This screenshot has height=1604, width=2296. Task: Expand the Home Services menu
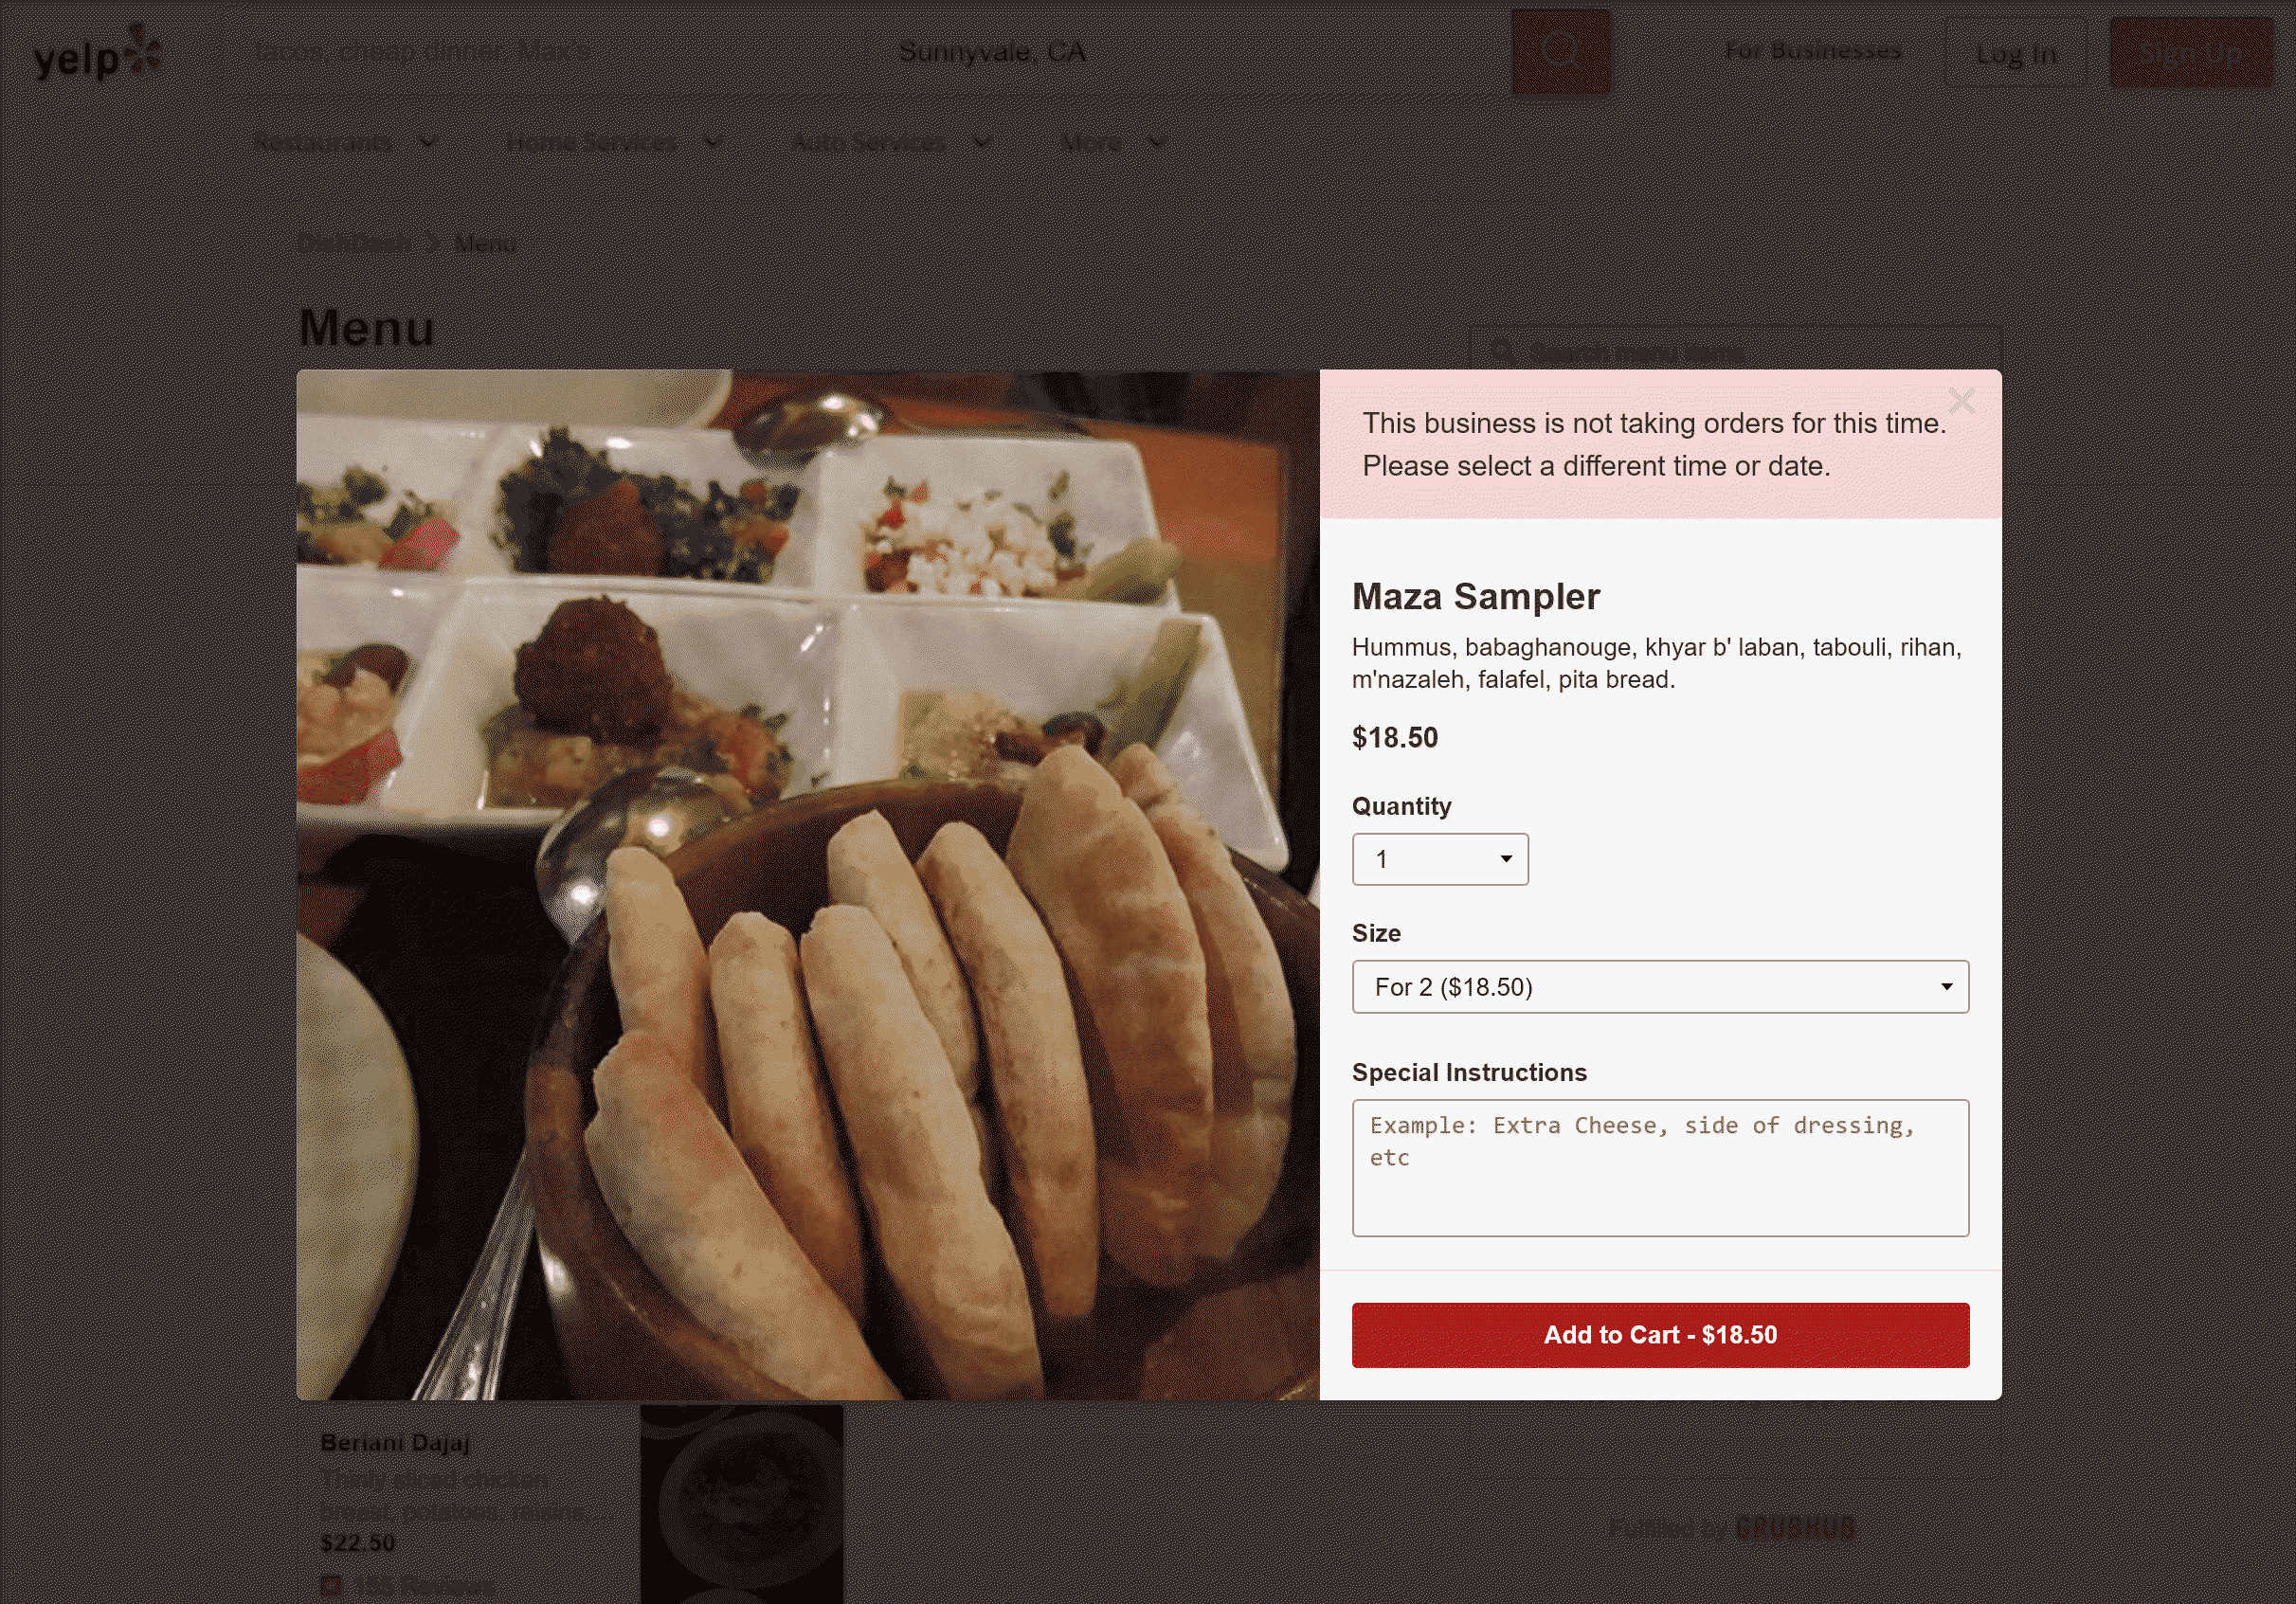click(613, 143)
